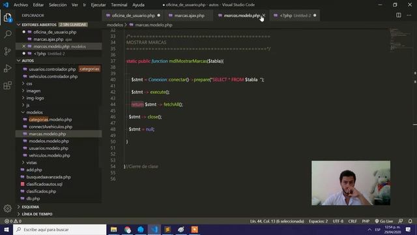Viewport: 417px width, 235px height.
Task: Open vehiculos.modelo.php file
Action: click(50, 155)
